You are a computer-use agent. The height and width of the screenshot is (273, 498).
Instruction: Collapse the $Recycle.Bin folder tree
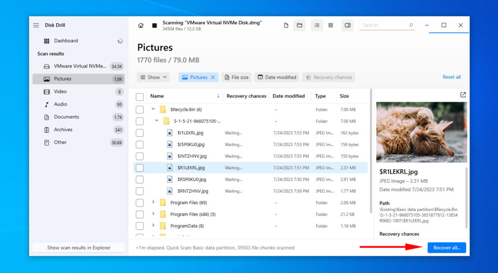[153, 109]
